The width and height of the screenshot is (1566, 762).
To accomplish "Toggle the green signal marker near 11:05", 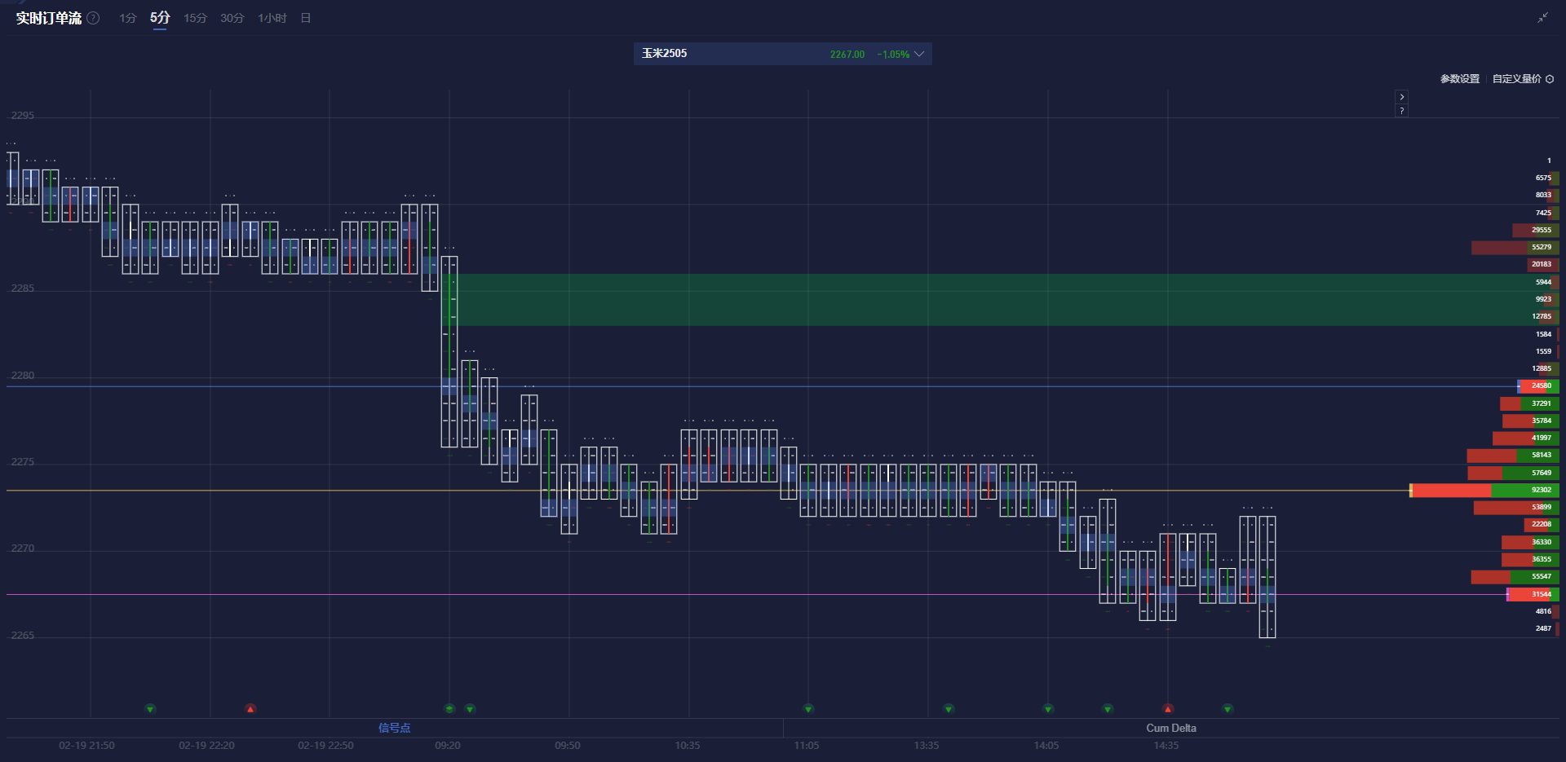I will tap(807, 708).
